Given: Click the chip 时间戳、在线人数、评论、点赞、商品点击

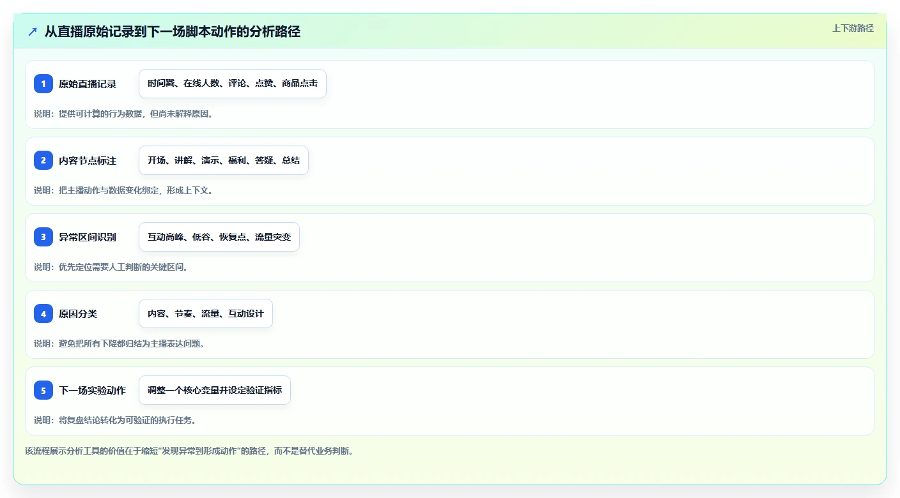Looking at the screenshot, I should pos(233,84).
